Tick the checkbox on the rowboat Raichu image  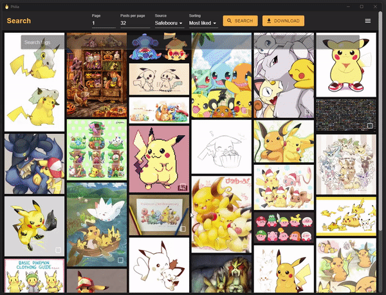tap(120, 260)
